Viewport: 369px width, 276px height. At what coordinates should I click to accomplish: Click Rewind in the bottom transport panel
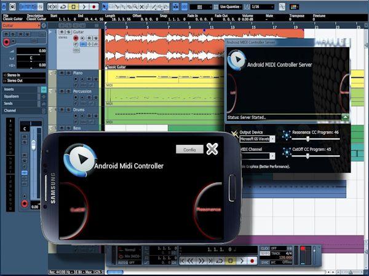[191, 261]
